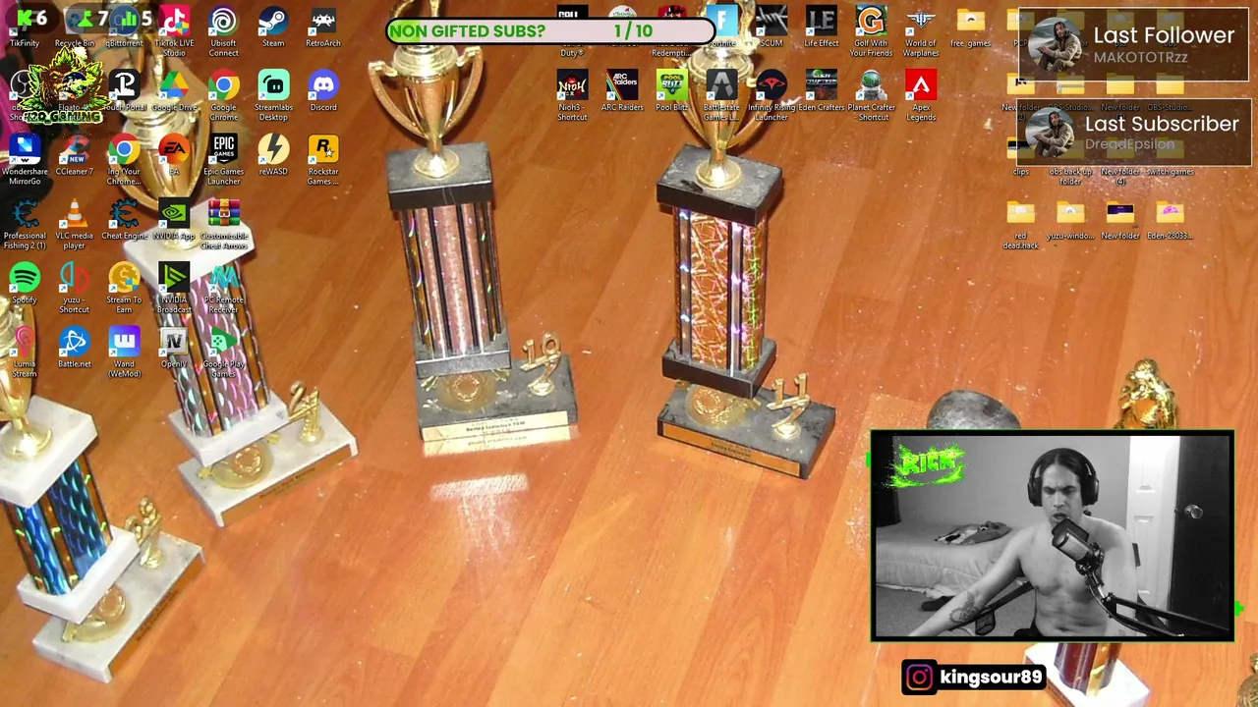The image size is (1258, 707).
Task: Launch Google Play Games
Action: tap(223, 352)
